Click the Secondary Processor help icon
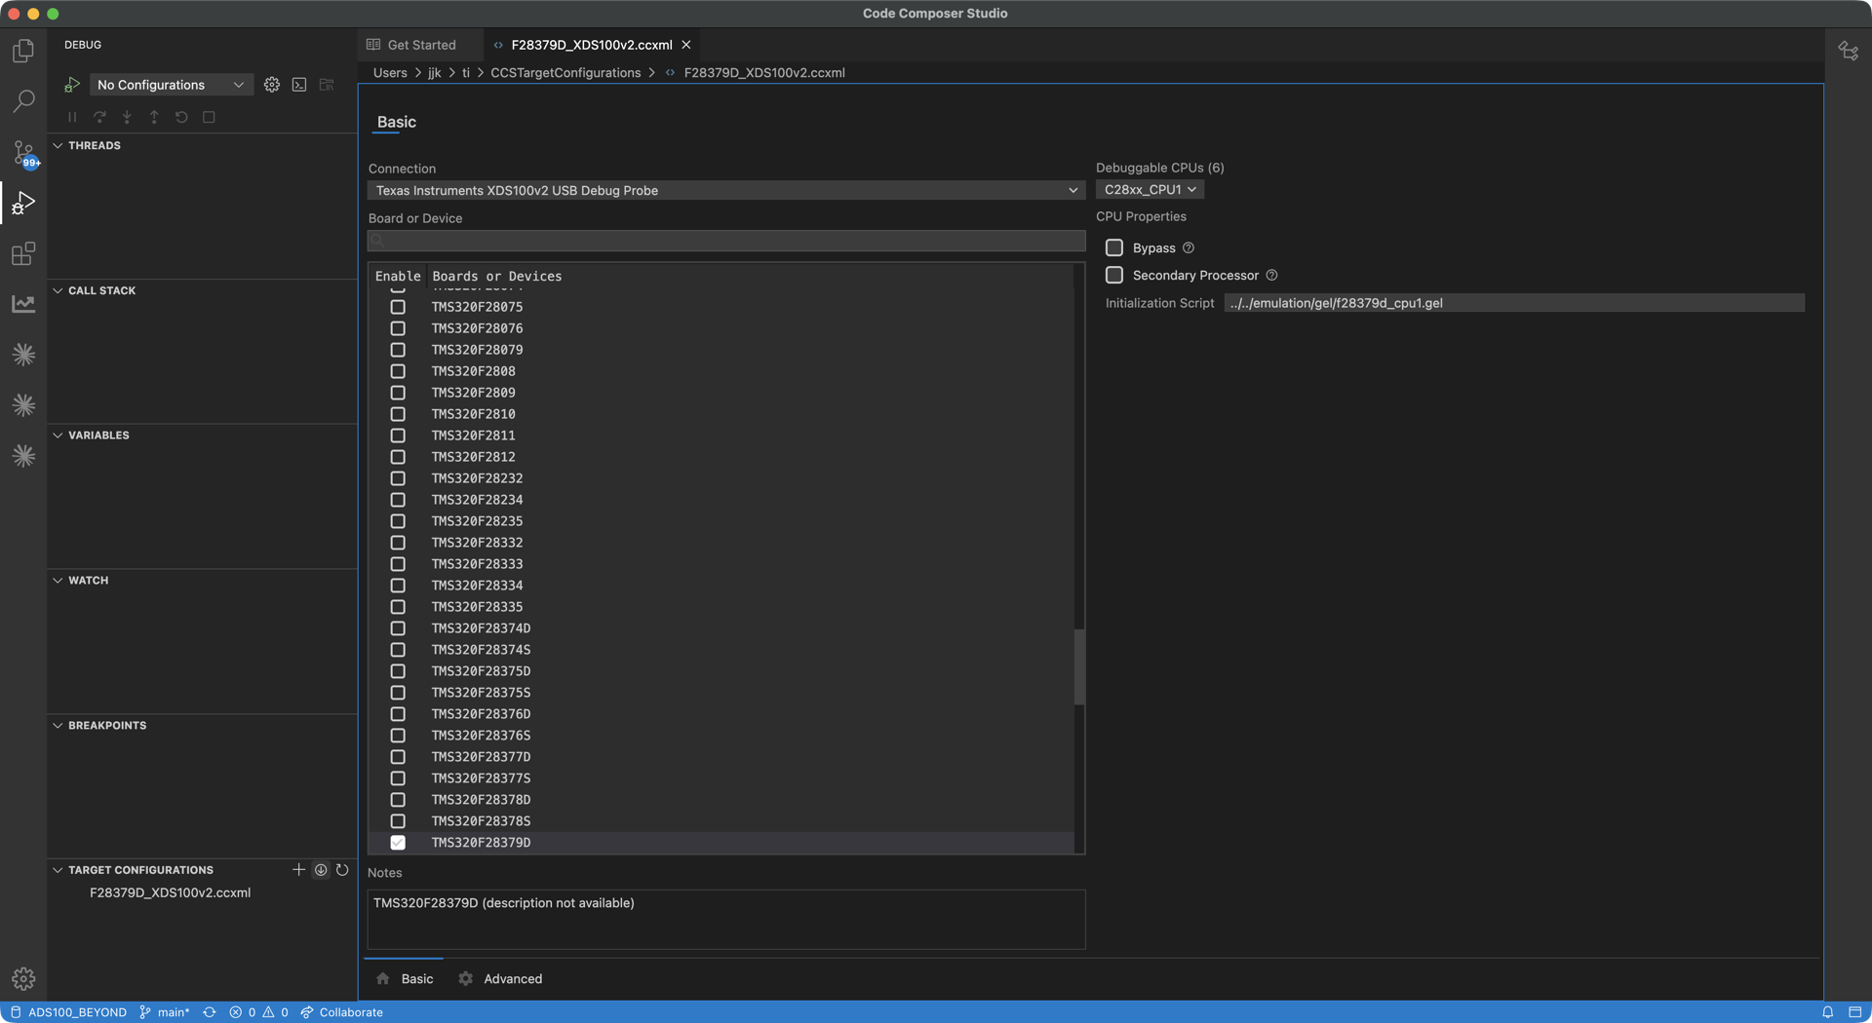The width and height of the screenshot is (1872, 1023). pos(1271,275)
